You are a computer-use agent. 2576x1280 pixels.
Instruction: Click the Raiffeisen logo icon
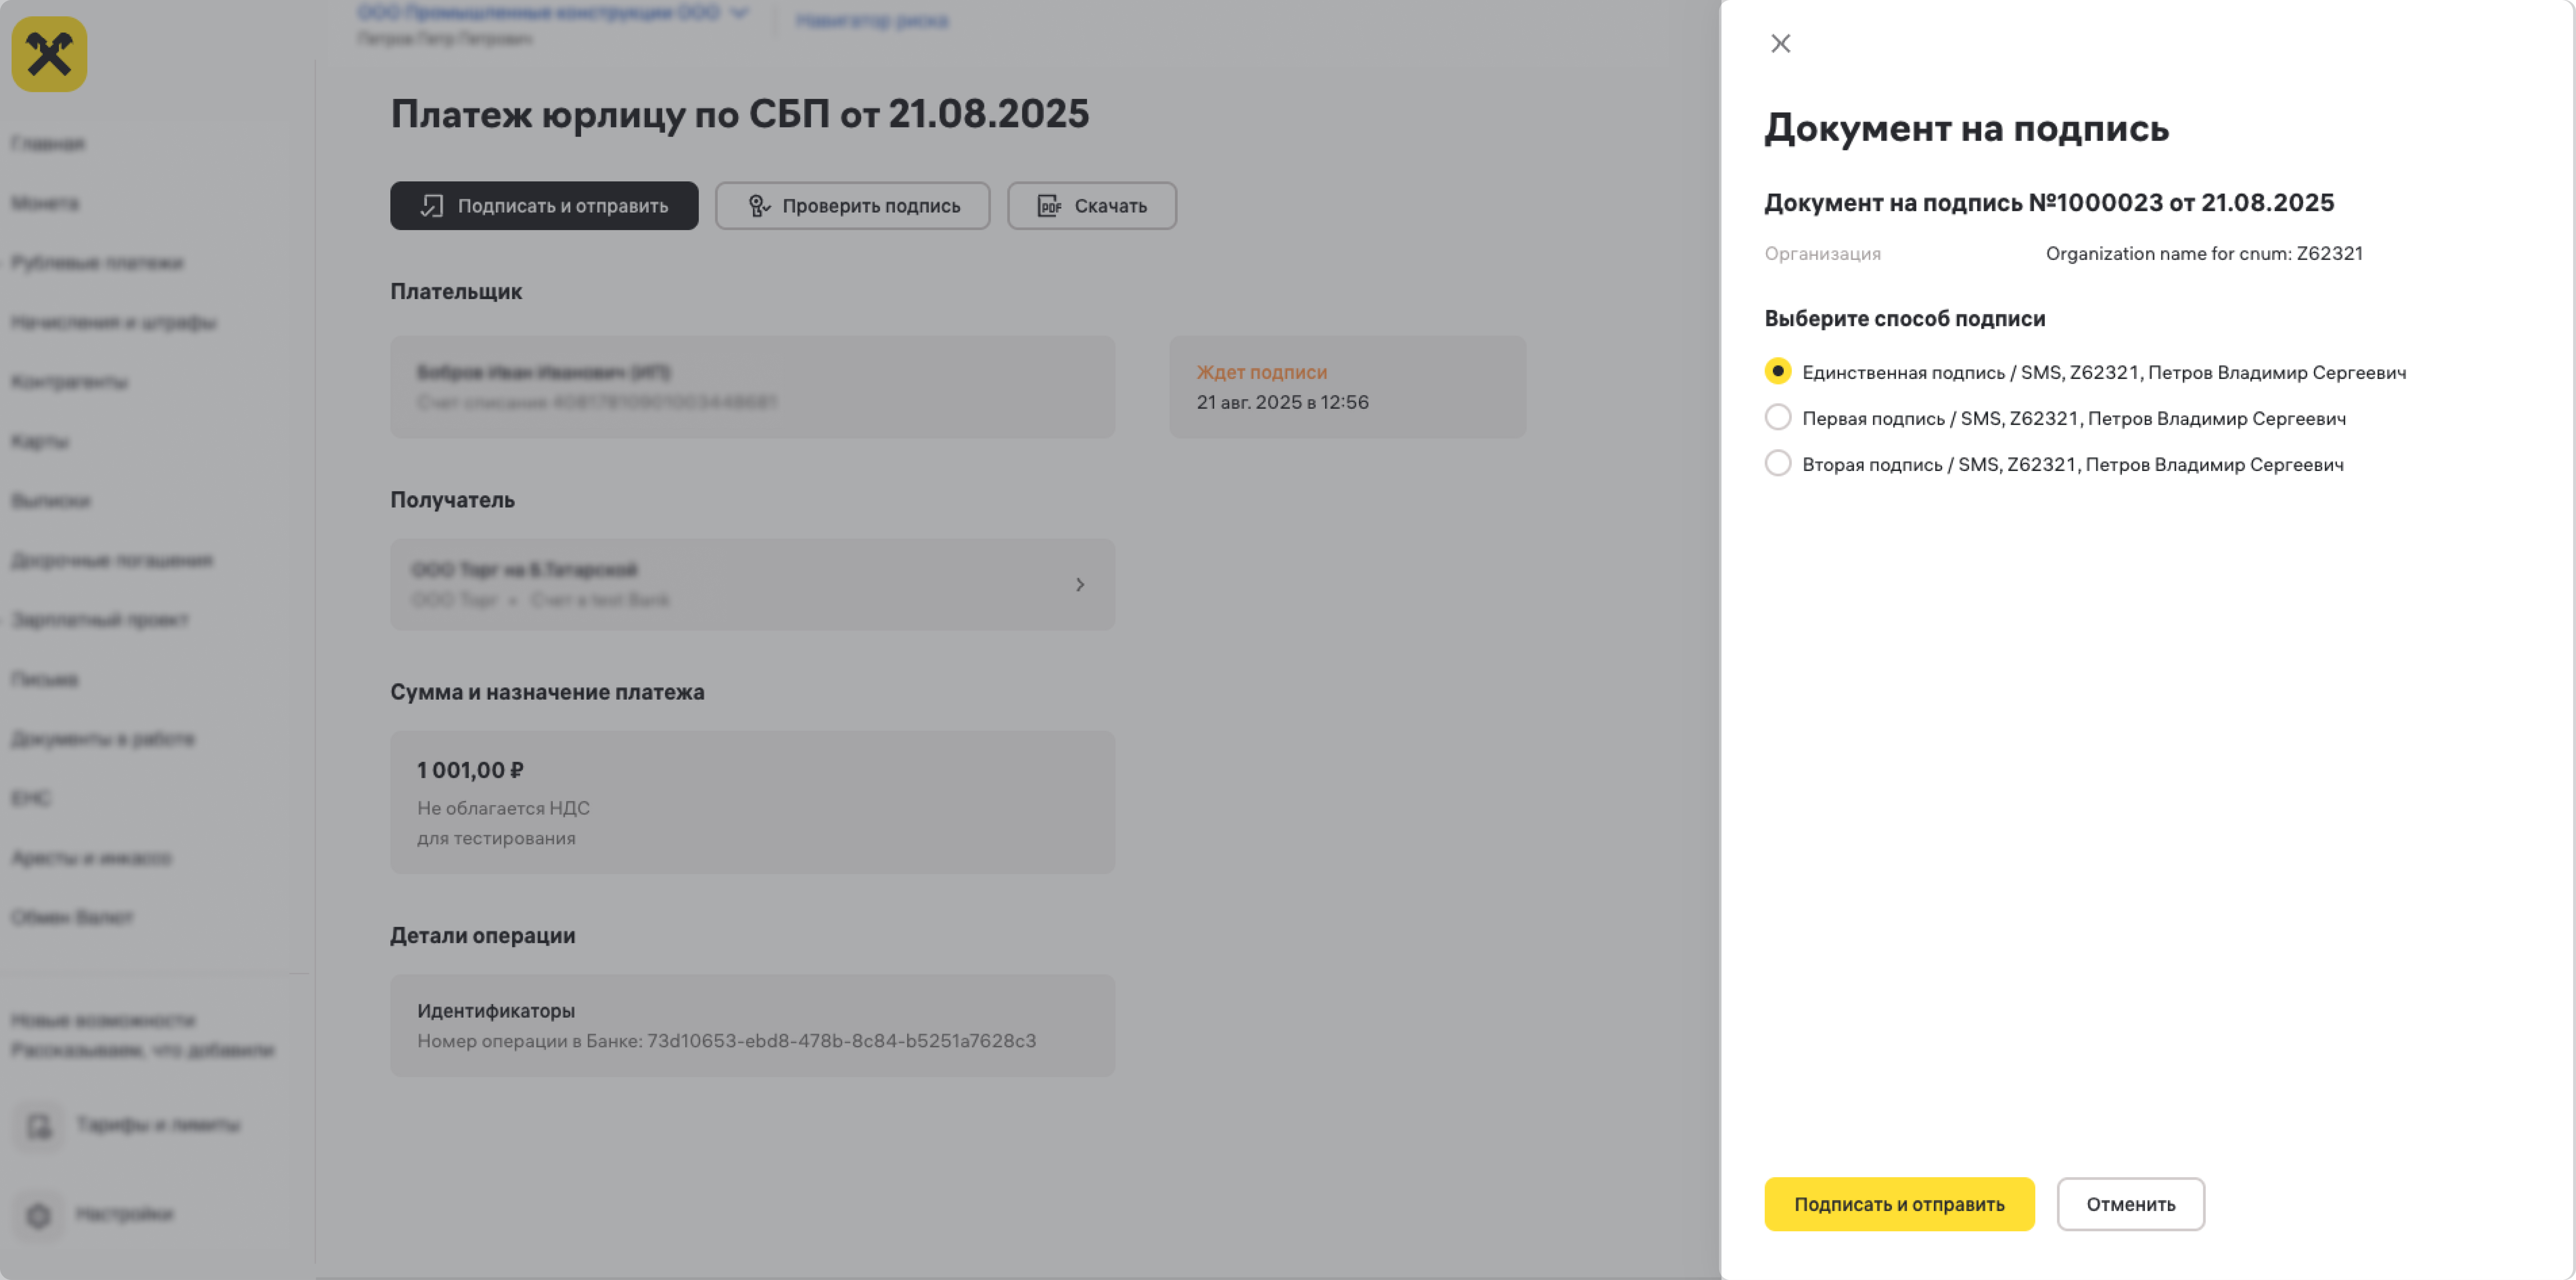click(x=49, y=54)
